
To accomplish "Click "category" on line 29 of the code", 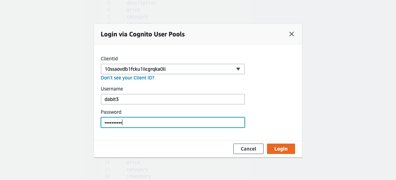I will (x=137, y=169).
